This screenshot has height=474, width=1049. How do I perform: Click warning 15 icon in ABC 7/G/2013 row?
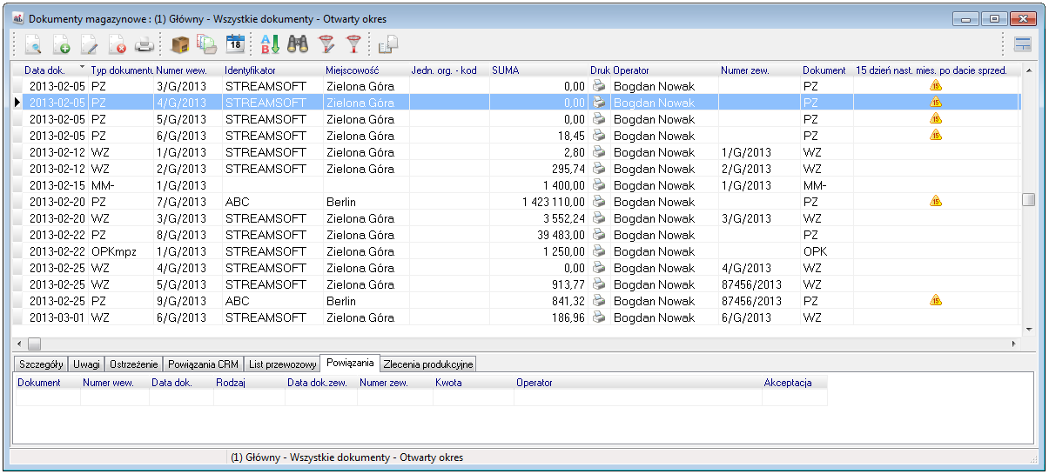coord(936,202)
